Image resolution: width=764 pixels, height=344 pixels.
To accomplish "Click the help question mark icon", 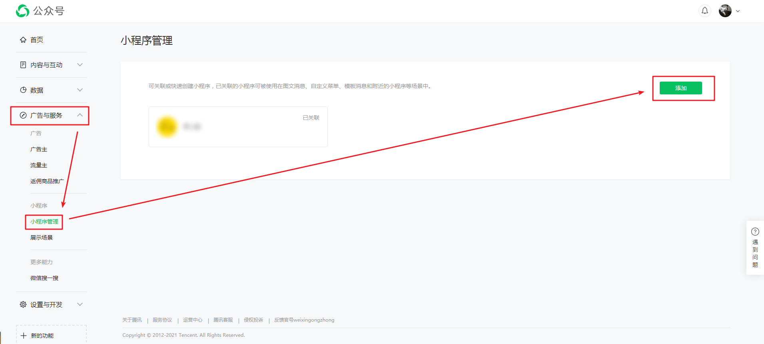I will [755, 232].
